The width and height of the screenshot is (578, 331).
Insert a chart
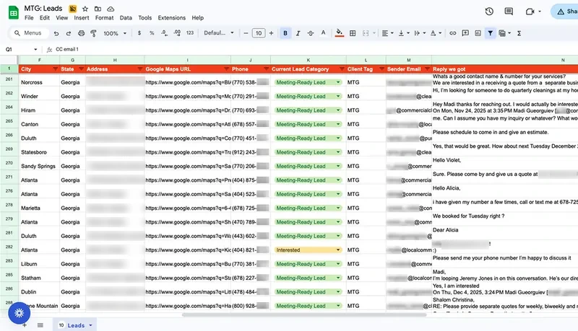tap(478, 33)
